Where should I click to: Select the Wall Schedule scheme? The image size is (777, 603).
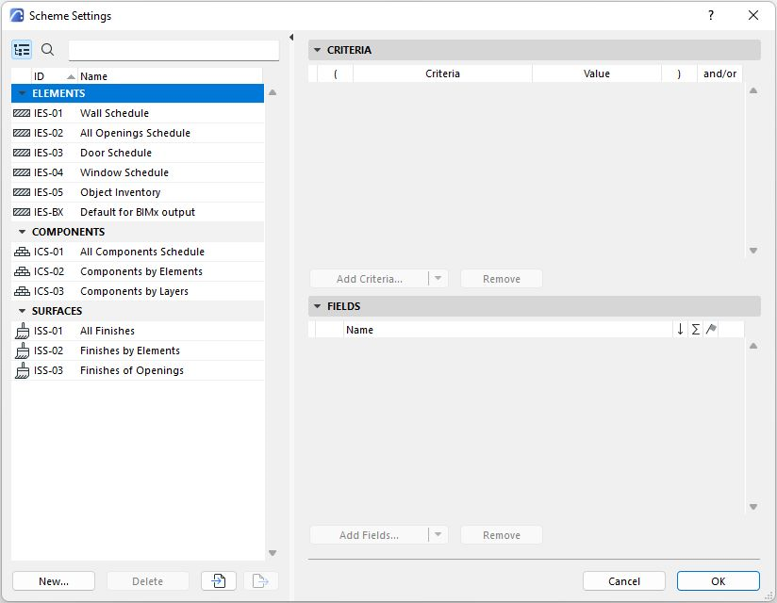click(x=138, y=113)
